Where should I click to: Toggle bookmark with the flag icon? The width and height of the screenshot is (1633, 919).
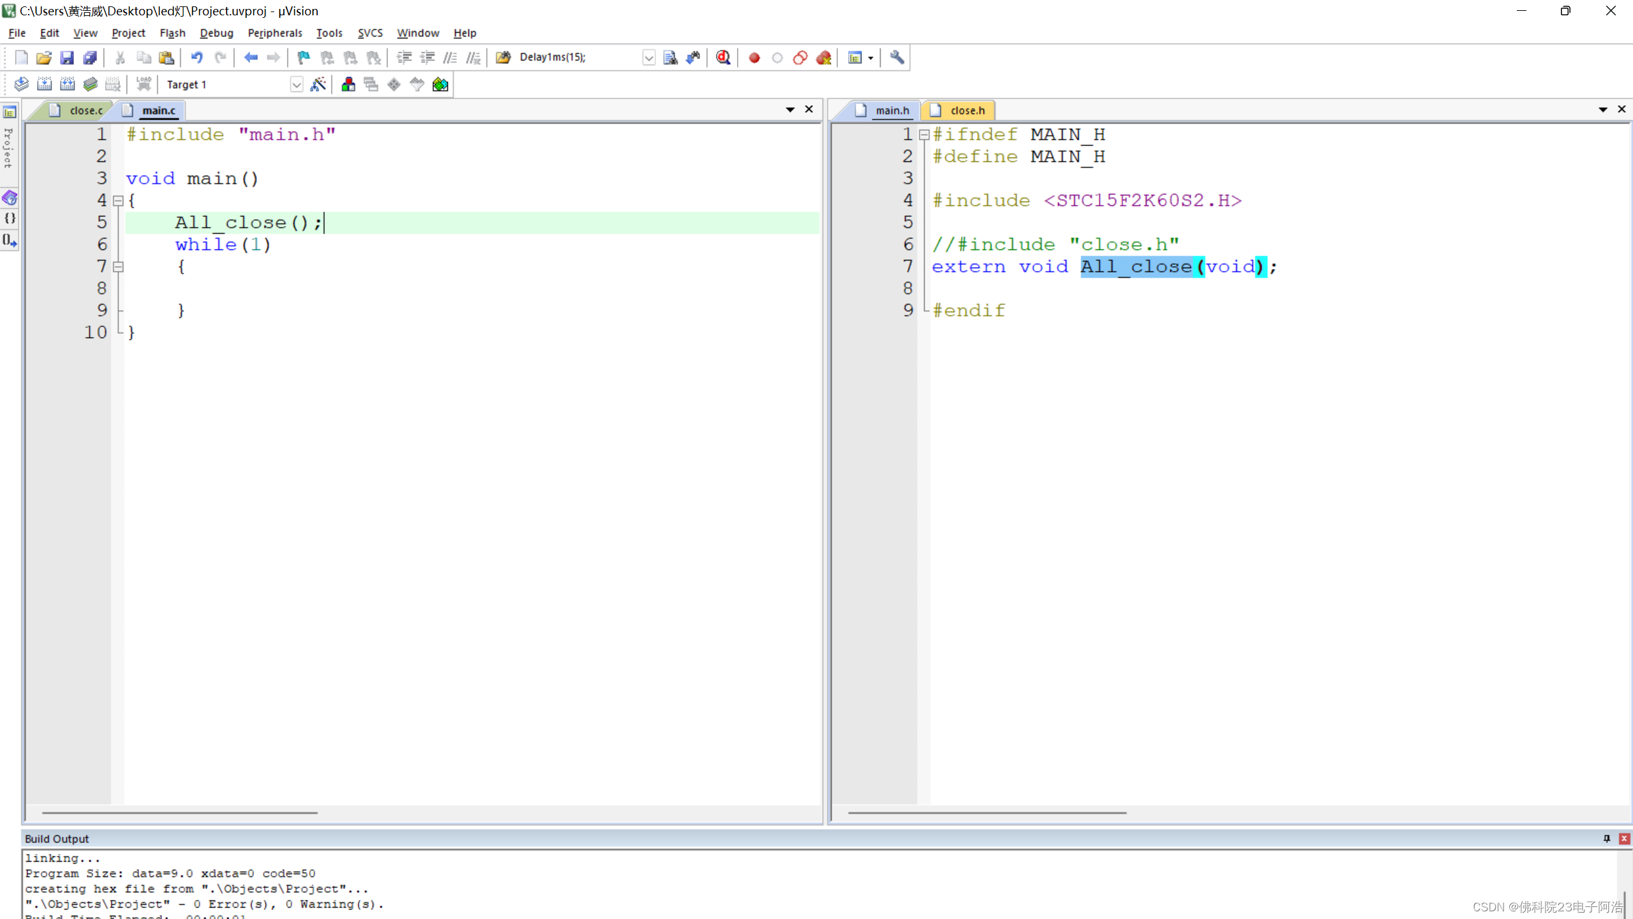303,57
